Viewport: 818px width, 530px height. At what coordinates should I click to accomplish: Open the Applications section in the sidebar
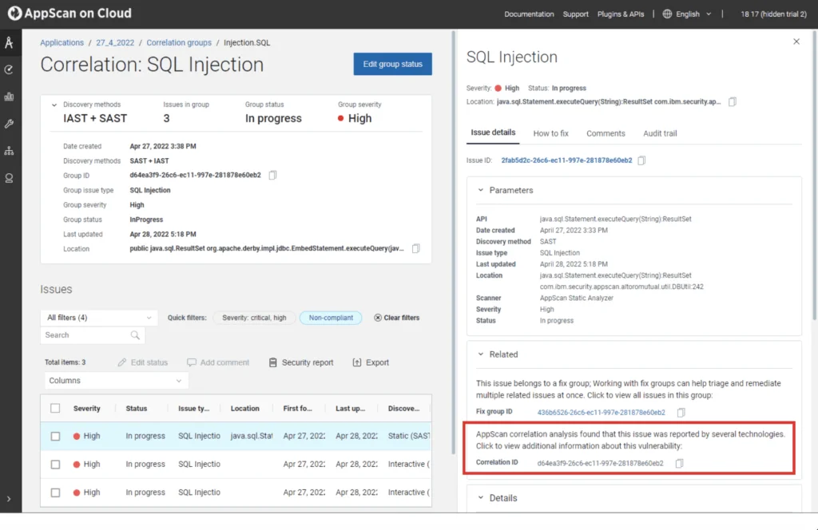click(10, 42)
